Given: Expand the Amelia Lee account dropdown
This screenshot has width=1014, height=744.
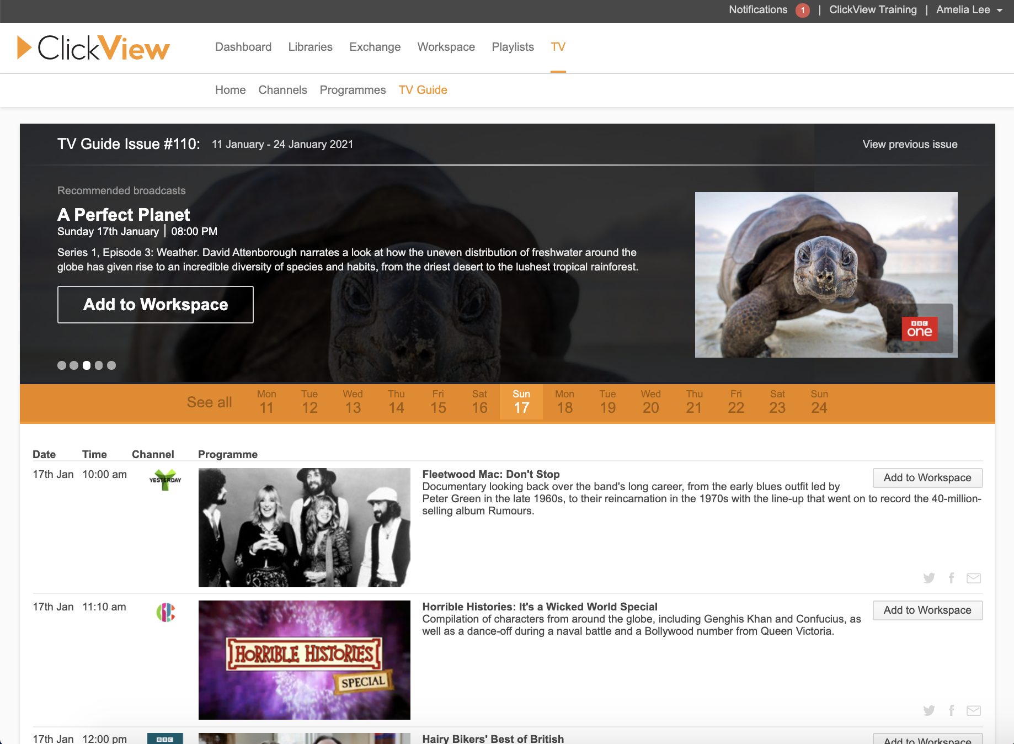Looking at the screenshot, I should (x=969, y=10).
